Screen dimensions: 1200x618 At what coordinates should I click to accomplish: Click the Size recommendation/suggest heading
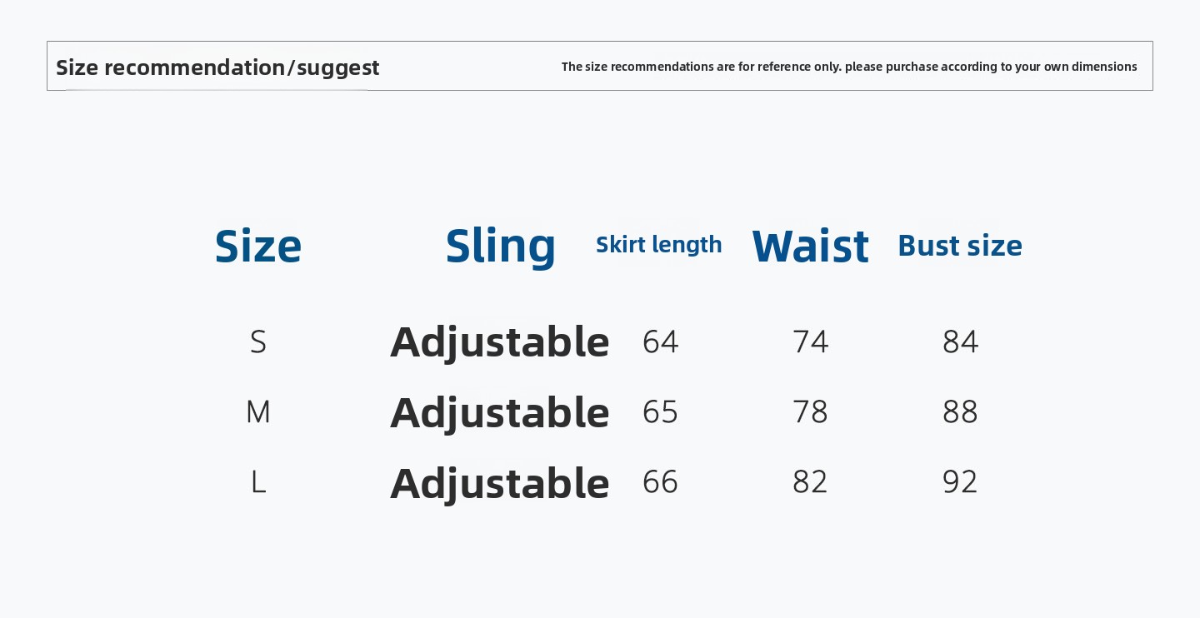(x=217, y=67)
